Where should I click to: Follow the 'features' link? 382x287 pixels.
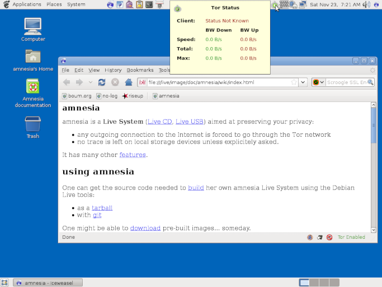click(x=133, y=155)
